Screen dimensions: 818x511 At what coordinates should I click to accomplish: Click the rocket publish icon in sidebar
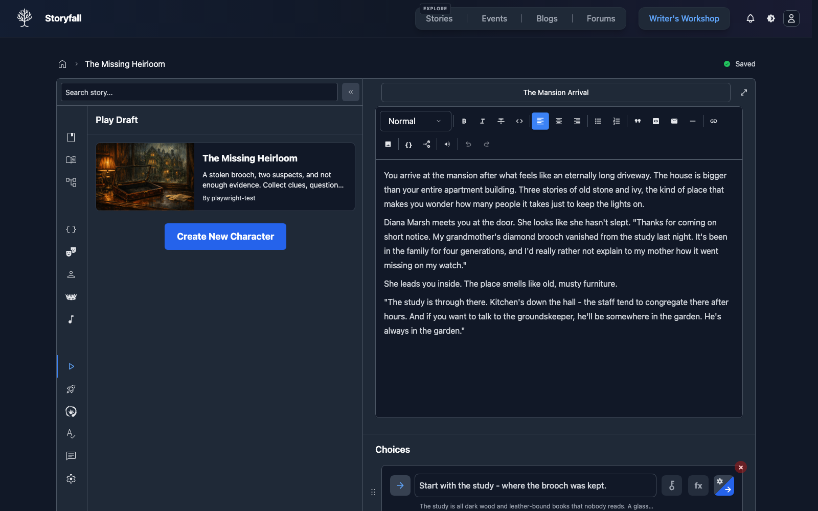pos(71,389)
